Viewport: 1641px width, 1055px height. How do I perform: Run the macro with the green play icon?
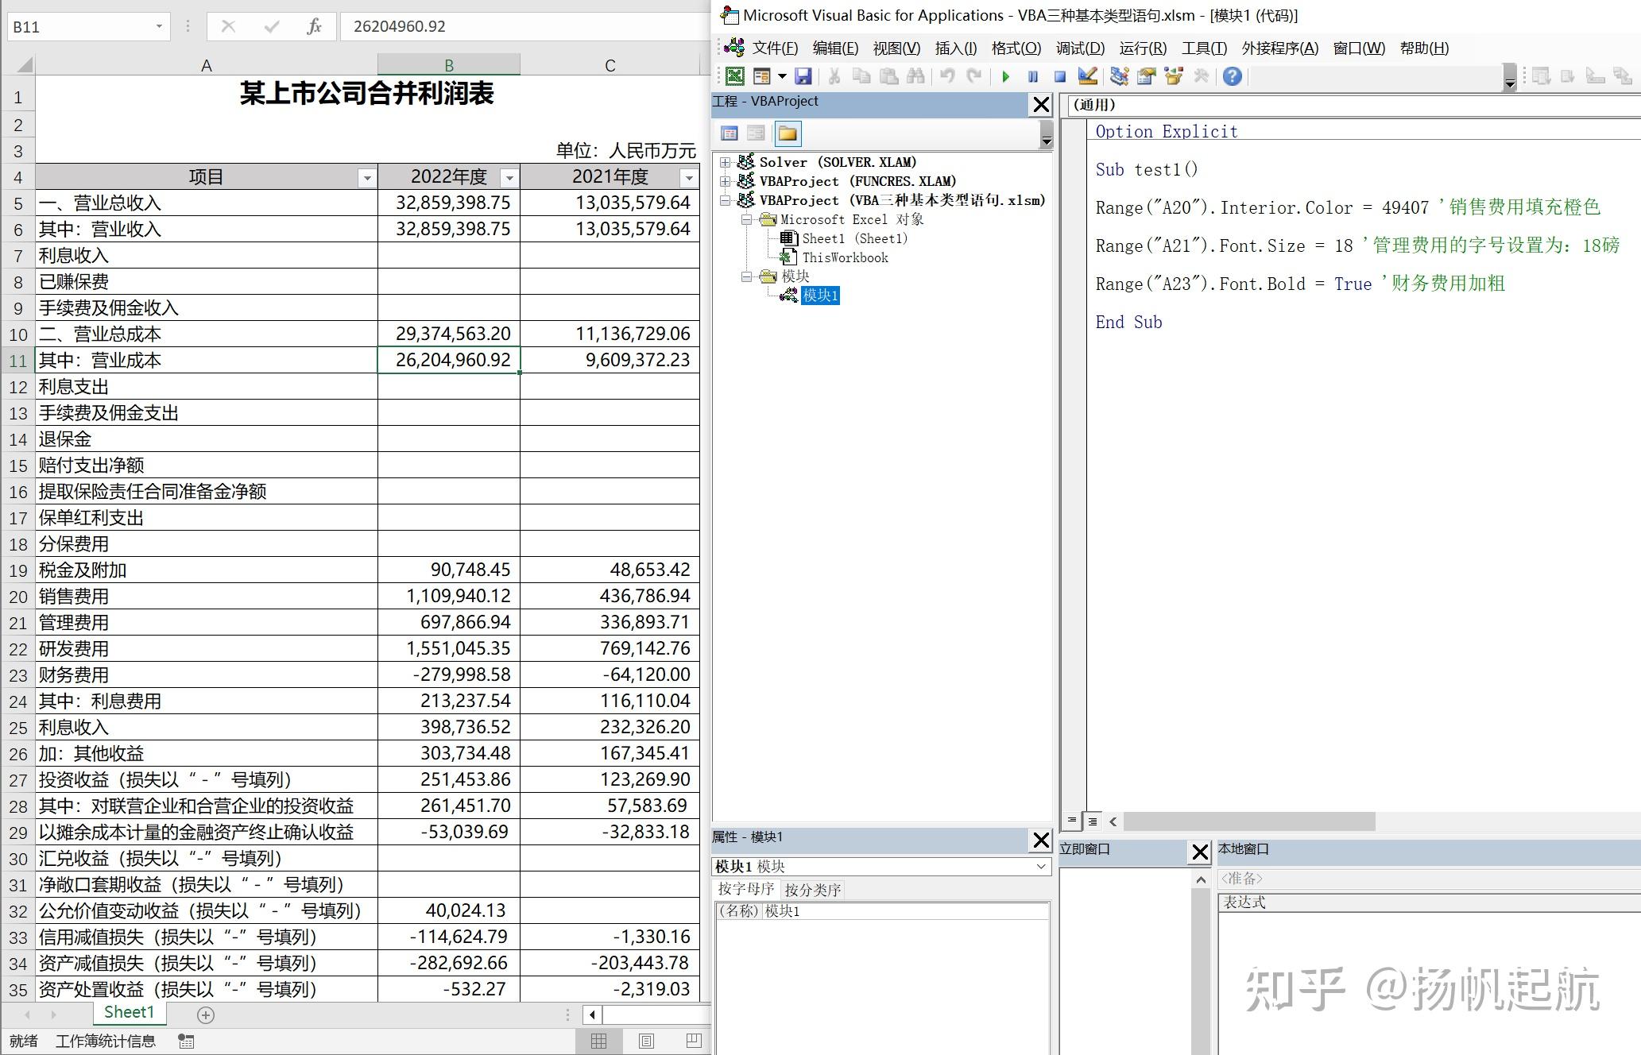(x=1005, y=76)
